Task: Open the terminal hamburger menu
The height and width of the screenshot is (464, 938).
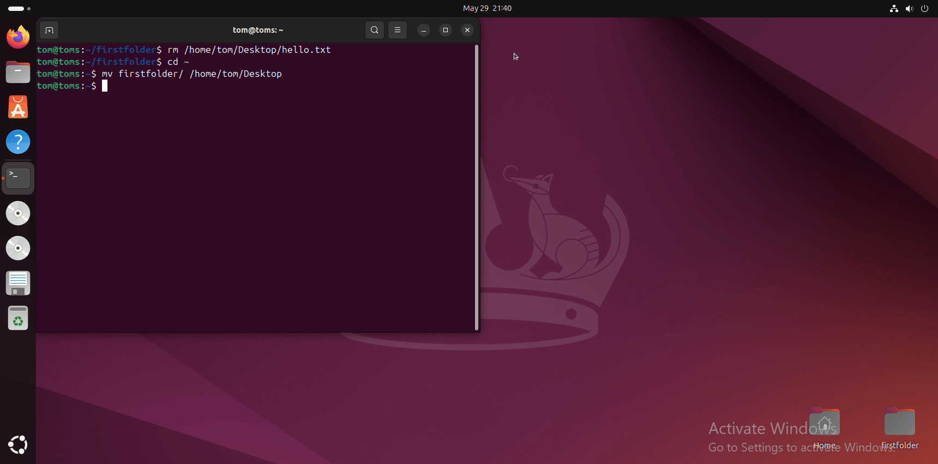Action: (398, 30)
